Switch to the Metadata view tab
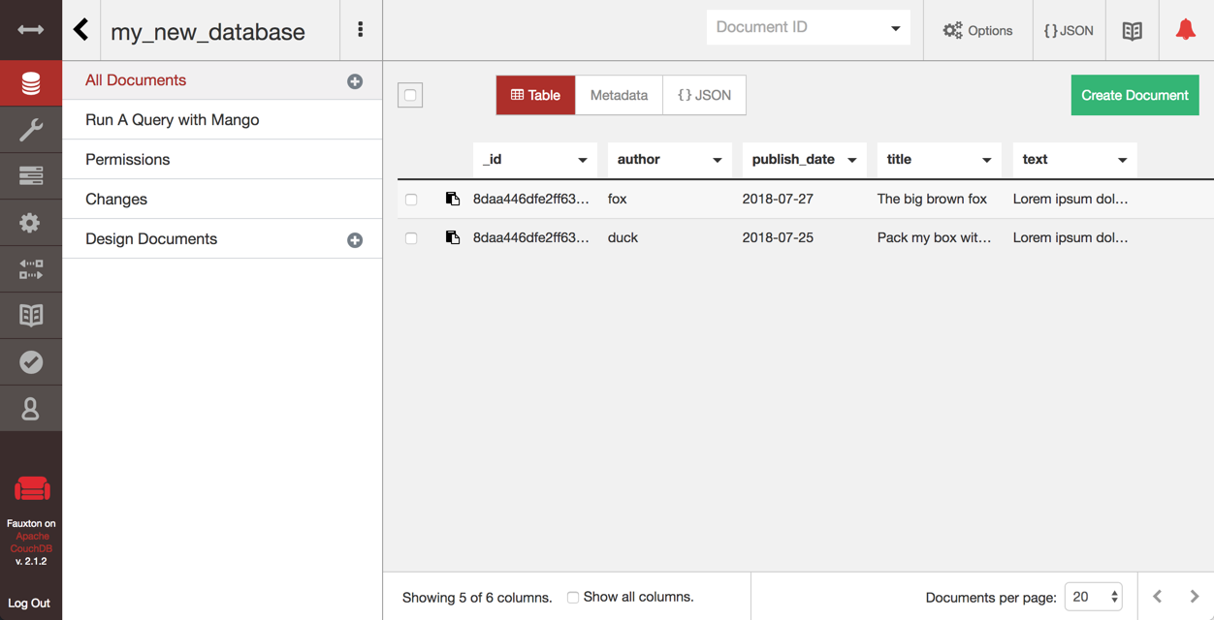Image resolution: width=1214 pixels, height=620 pixels. 619,95
